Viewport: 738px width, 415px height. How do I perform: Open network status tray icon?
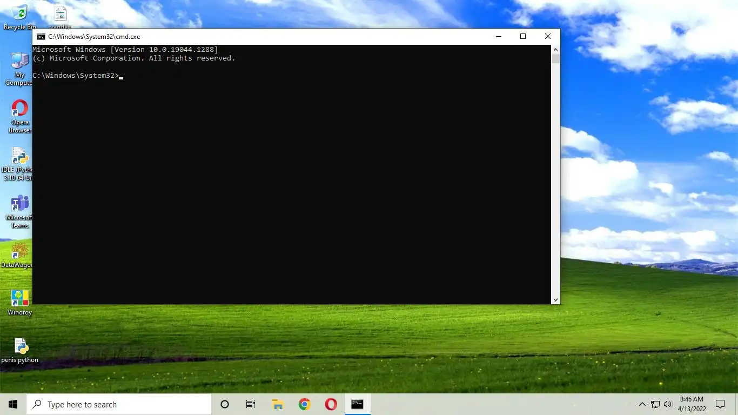pyautogui.click(x=655, y=404)
